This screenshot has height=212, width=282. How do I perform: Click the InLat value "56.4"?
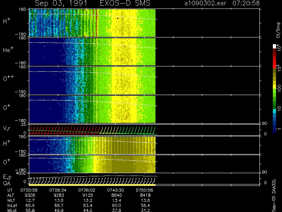click(145, 205)
